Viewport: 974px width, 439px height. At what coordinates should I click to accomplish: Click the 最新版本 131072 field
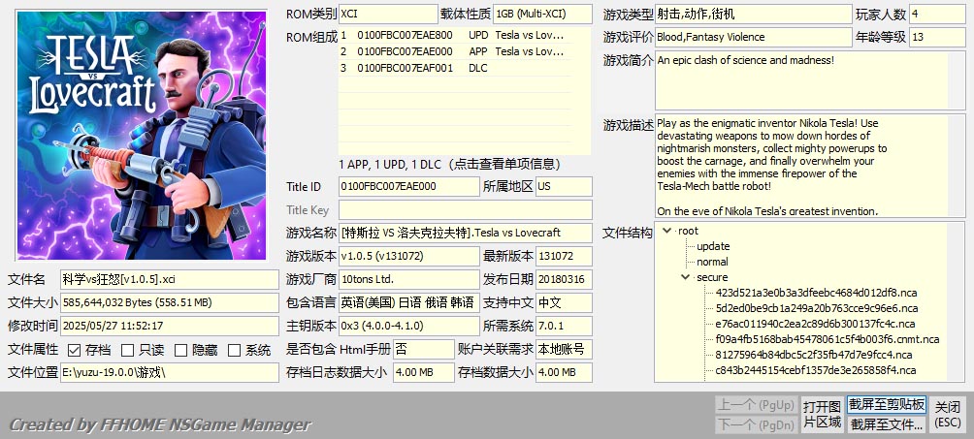coord(564,256)
